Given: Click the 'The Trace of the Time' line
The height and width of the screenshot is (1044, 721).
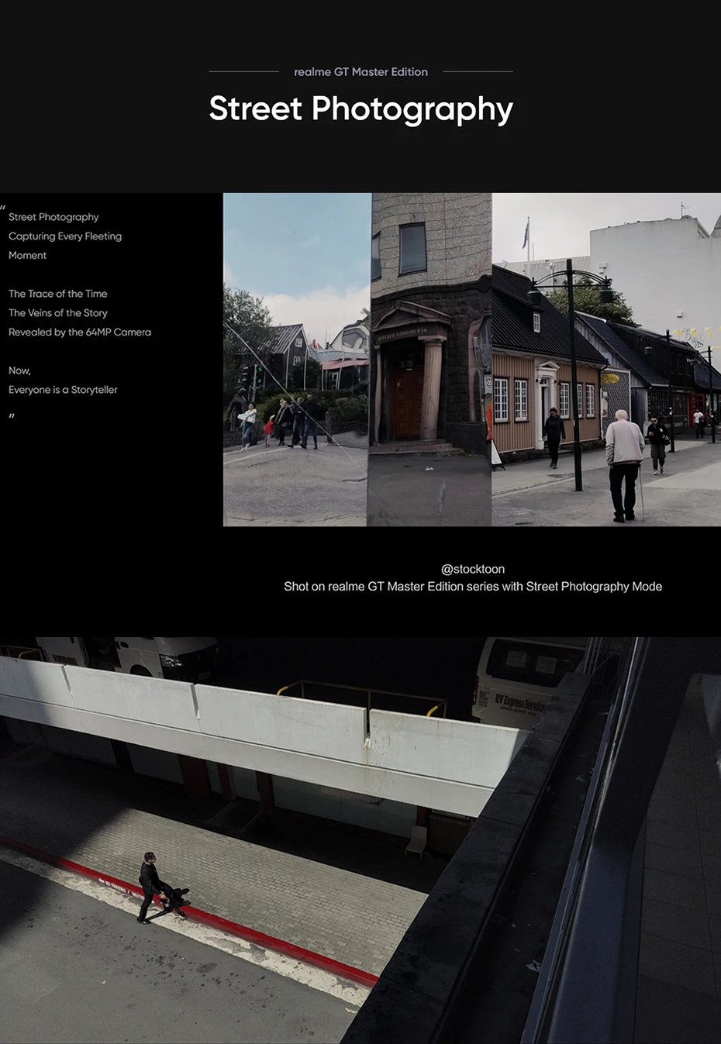Looking at the screenshot, I should [58, 294].
